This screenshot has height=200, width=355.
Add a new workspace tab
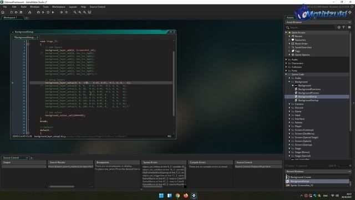point(26,18)
